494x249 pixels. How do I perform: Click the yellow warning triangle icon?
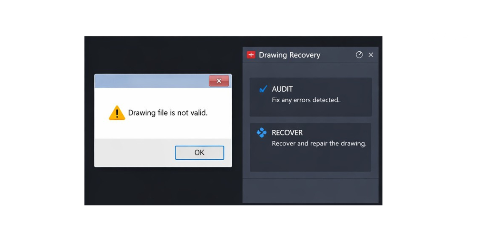click(117, 113)
